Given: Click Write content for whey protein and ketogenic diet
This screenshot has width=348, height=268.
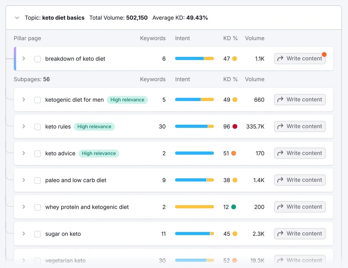Looking at the screenshot, I should click(300, 207).
